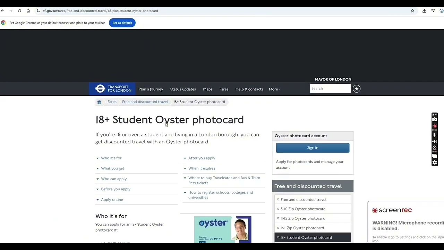Take a screenshot with ScreenRec camera icon

[434, 119]
